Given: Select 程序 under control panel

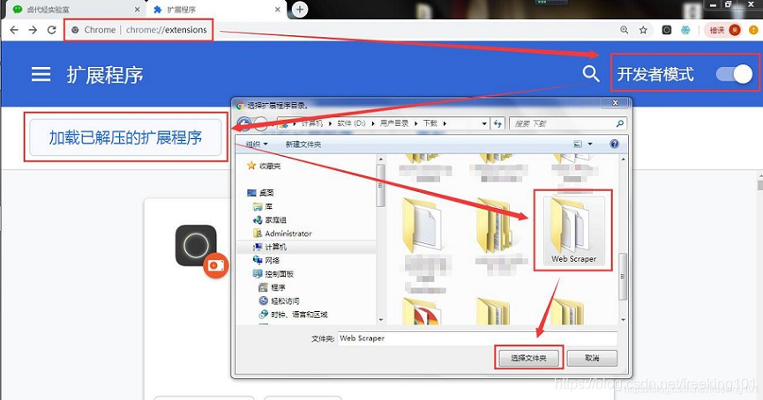Looking at the screenshot, I should point(273,288).
